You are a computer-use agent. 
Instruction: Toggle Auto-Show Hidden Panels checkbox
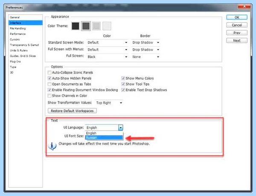point(49,78)
